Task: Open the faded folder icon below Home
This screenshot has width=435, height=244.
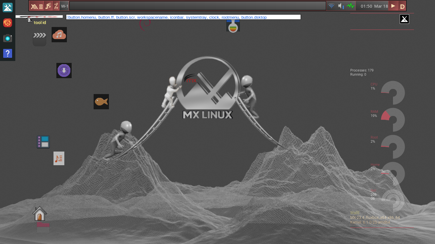Action: [x=43, y=227]
